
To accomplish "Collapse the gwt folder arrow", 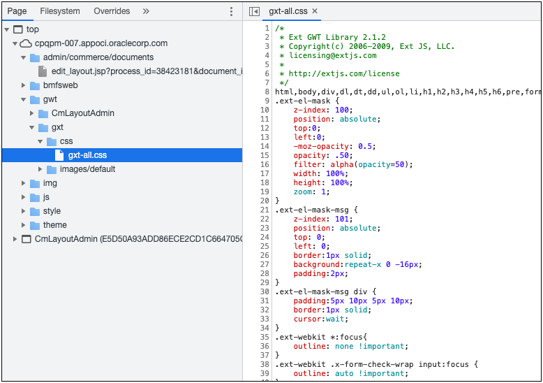I will click(x=23, y=99).
